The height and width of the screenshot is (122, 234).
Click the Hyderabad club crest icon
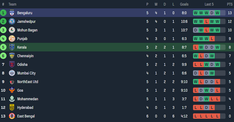pyautogui.click(x=12, y=107)
